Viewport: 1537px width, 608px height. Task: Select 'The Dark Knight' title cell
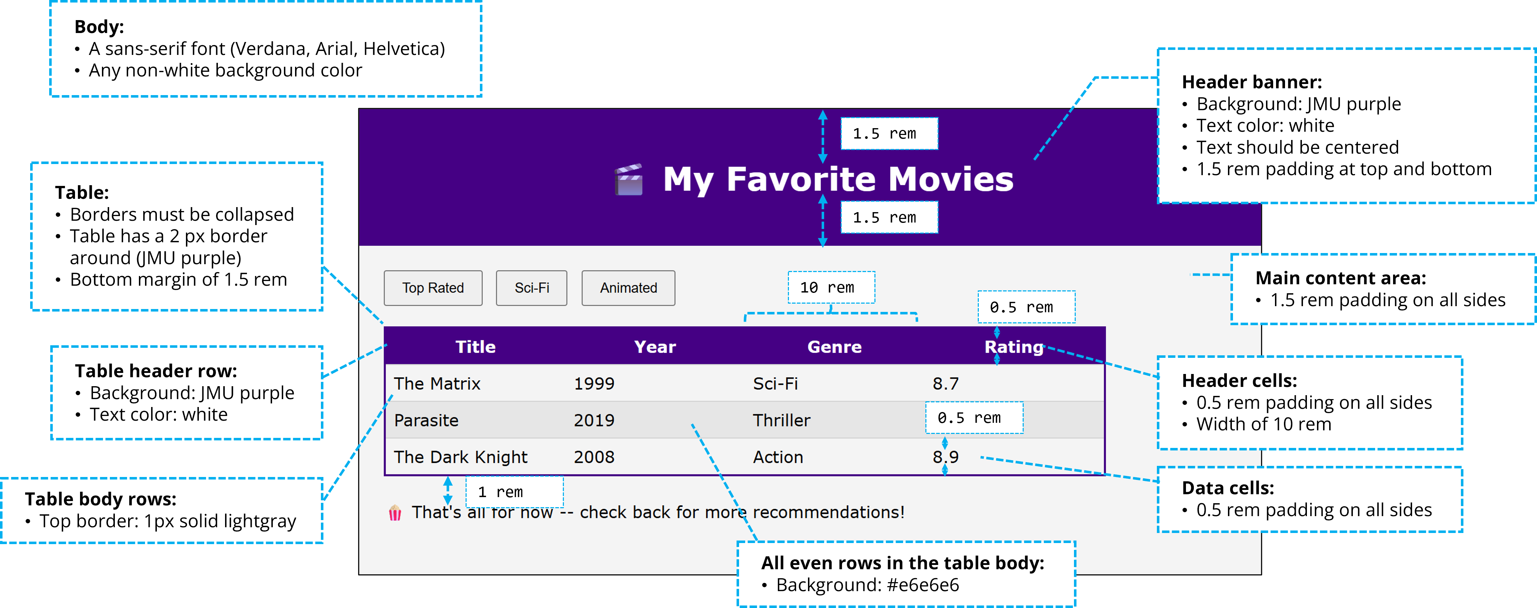[476, 457]
